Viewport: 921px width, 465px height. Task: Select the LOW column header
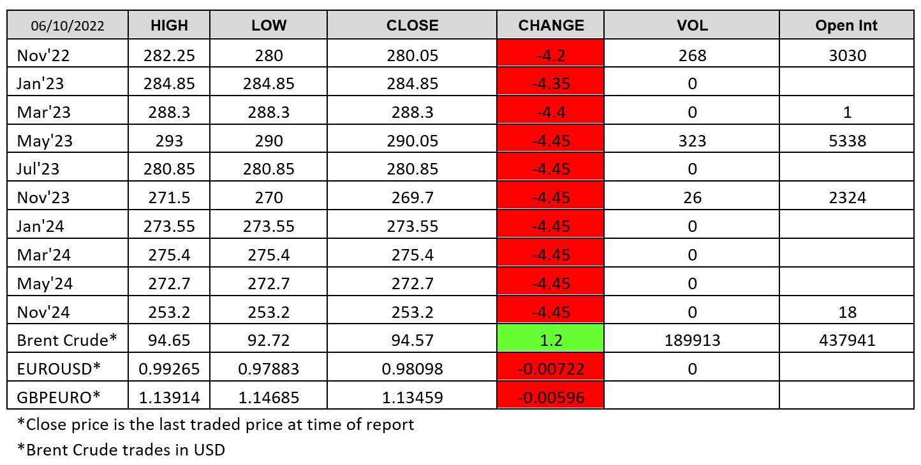[269, 25]
